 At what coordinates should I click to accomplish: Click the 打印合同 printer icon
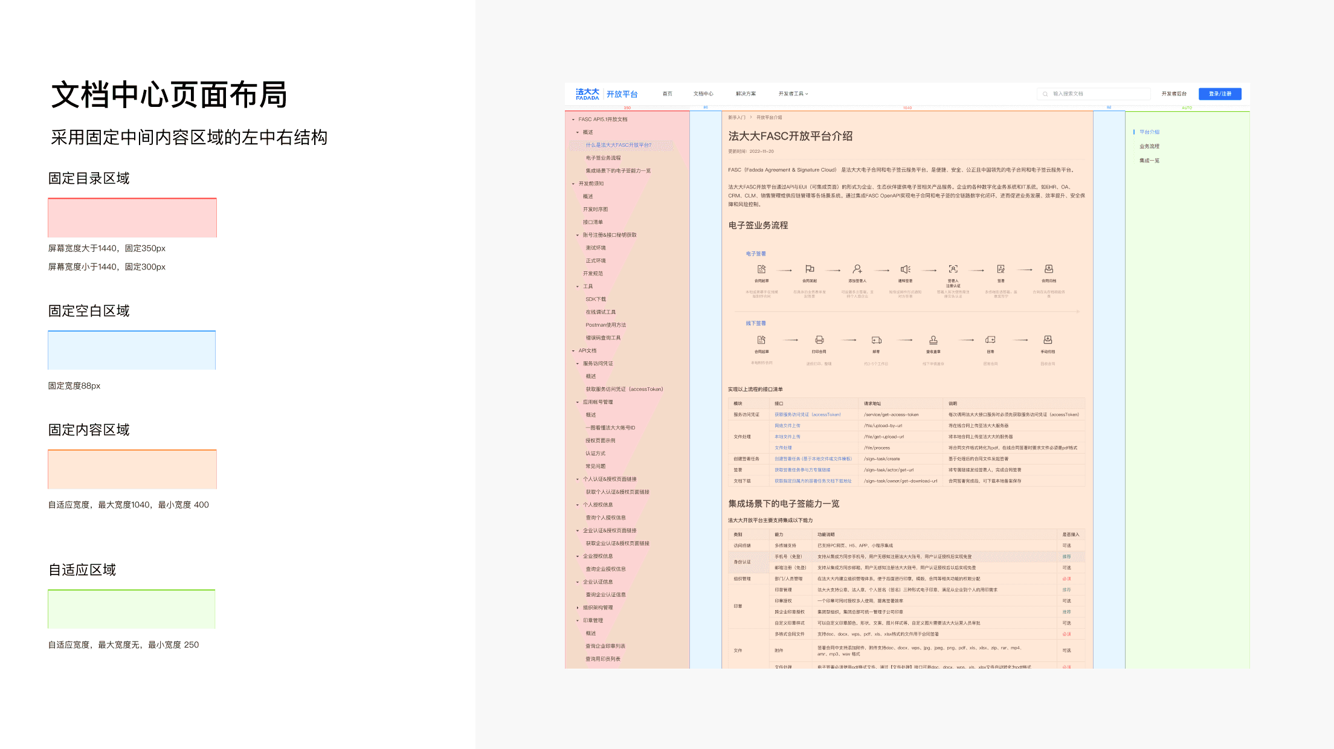tap(819, 339)
